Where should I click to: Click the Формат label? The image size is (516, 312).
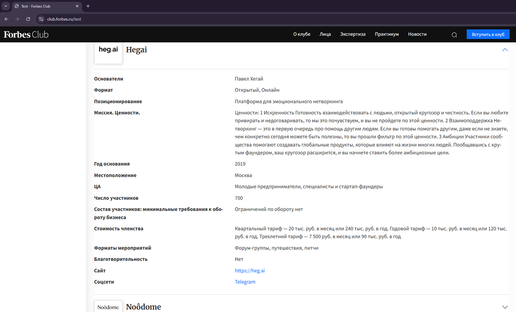[x=104, y=90]
